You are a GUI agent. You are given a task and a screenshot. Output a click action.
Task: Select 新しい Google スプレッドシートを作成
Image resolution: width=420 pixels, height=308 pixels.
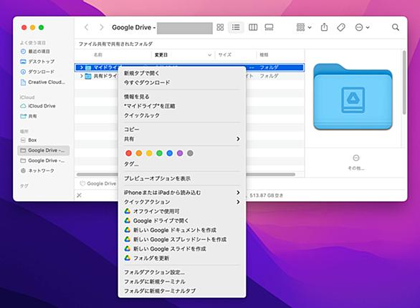click(x=181, y=239)
